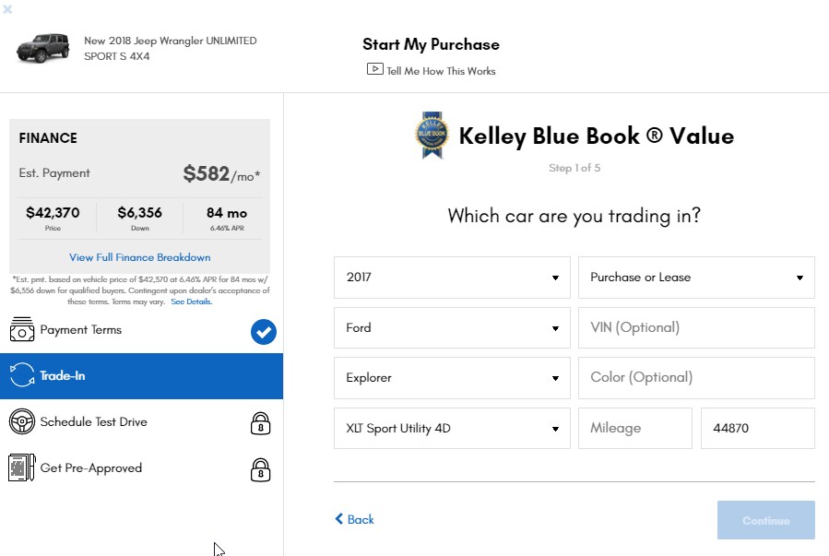Screen dimensions: 829x556
Task: Open the Explorer model dropdown
Action: coord(452,378)
